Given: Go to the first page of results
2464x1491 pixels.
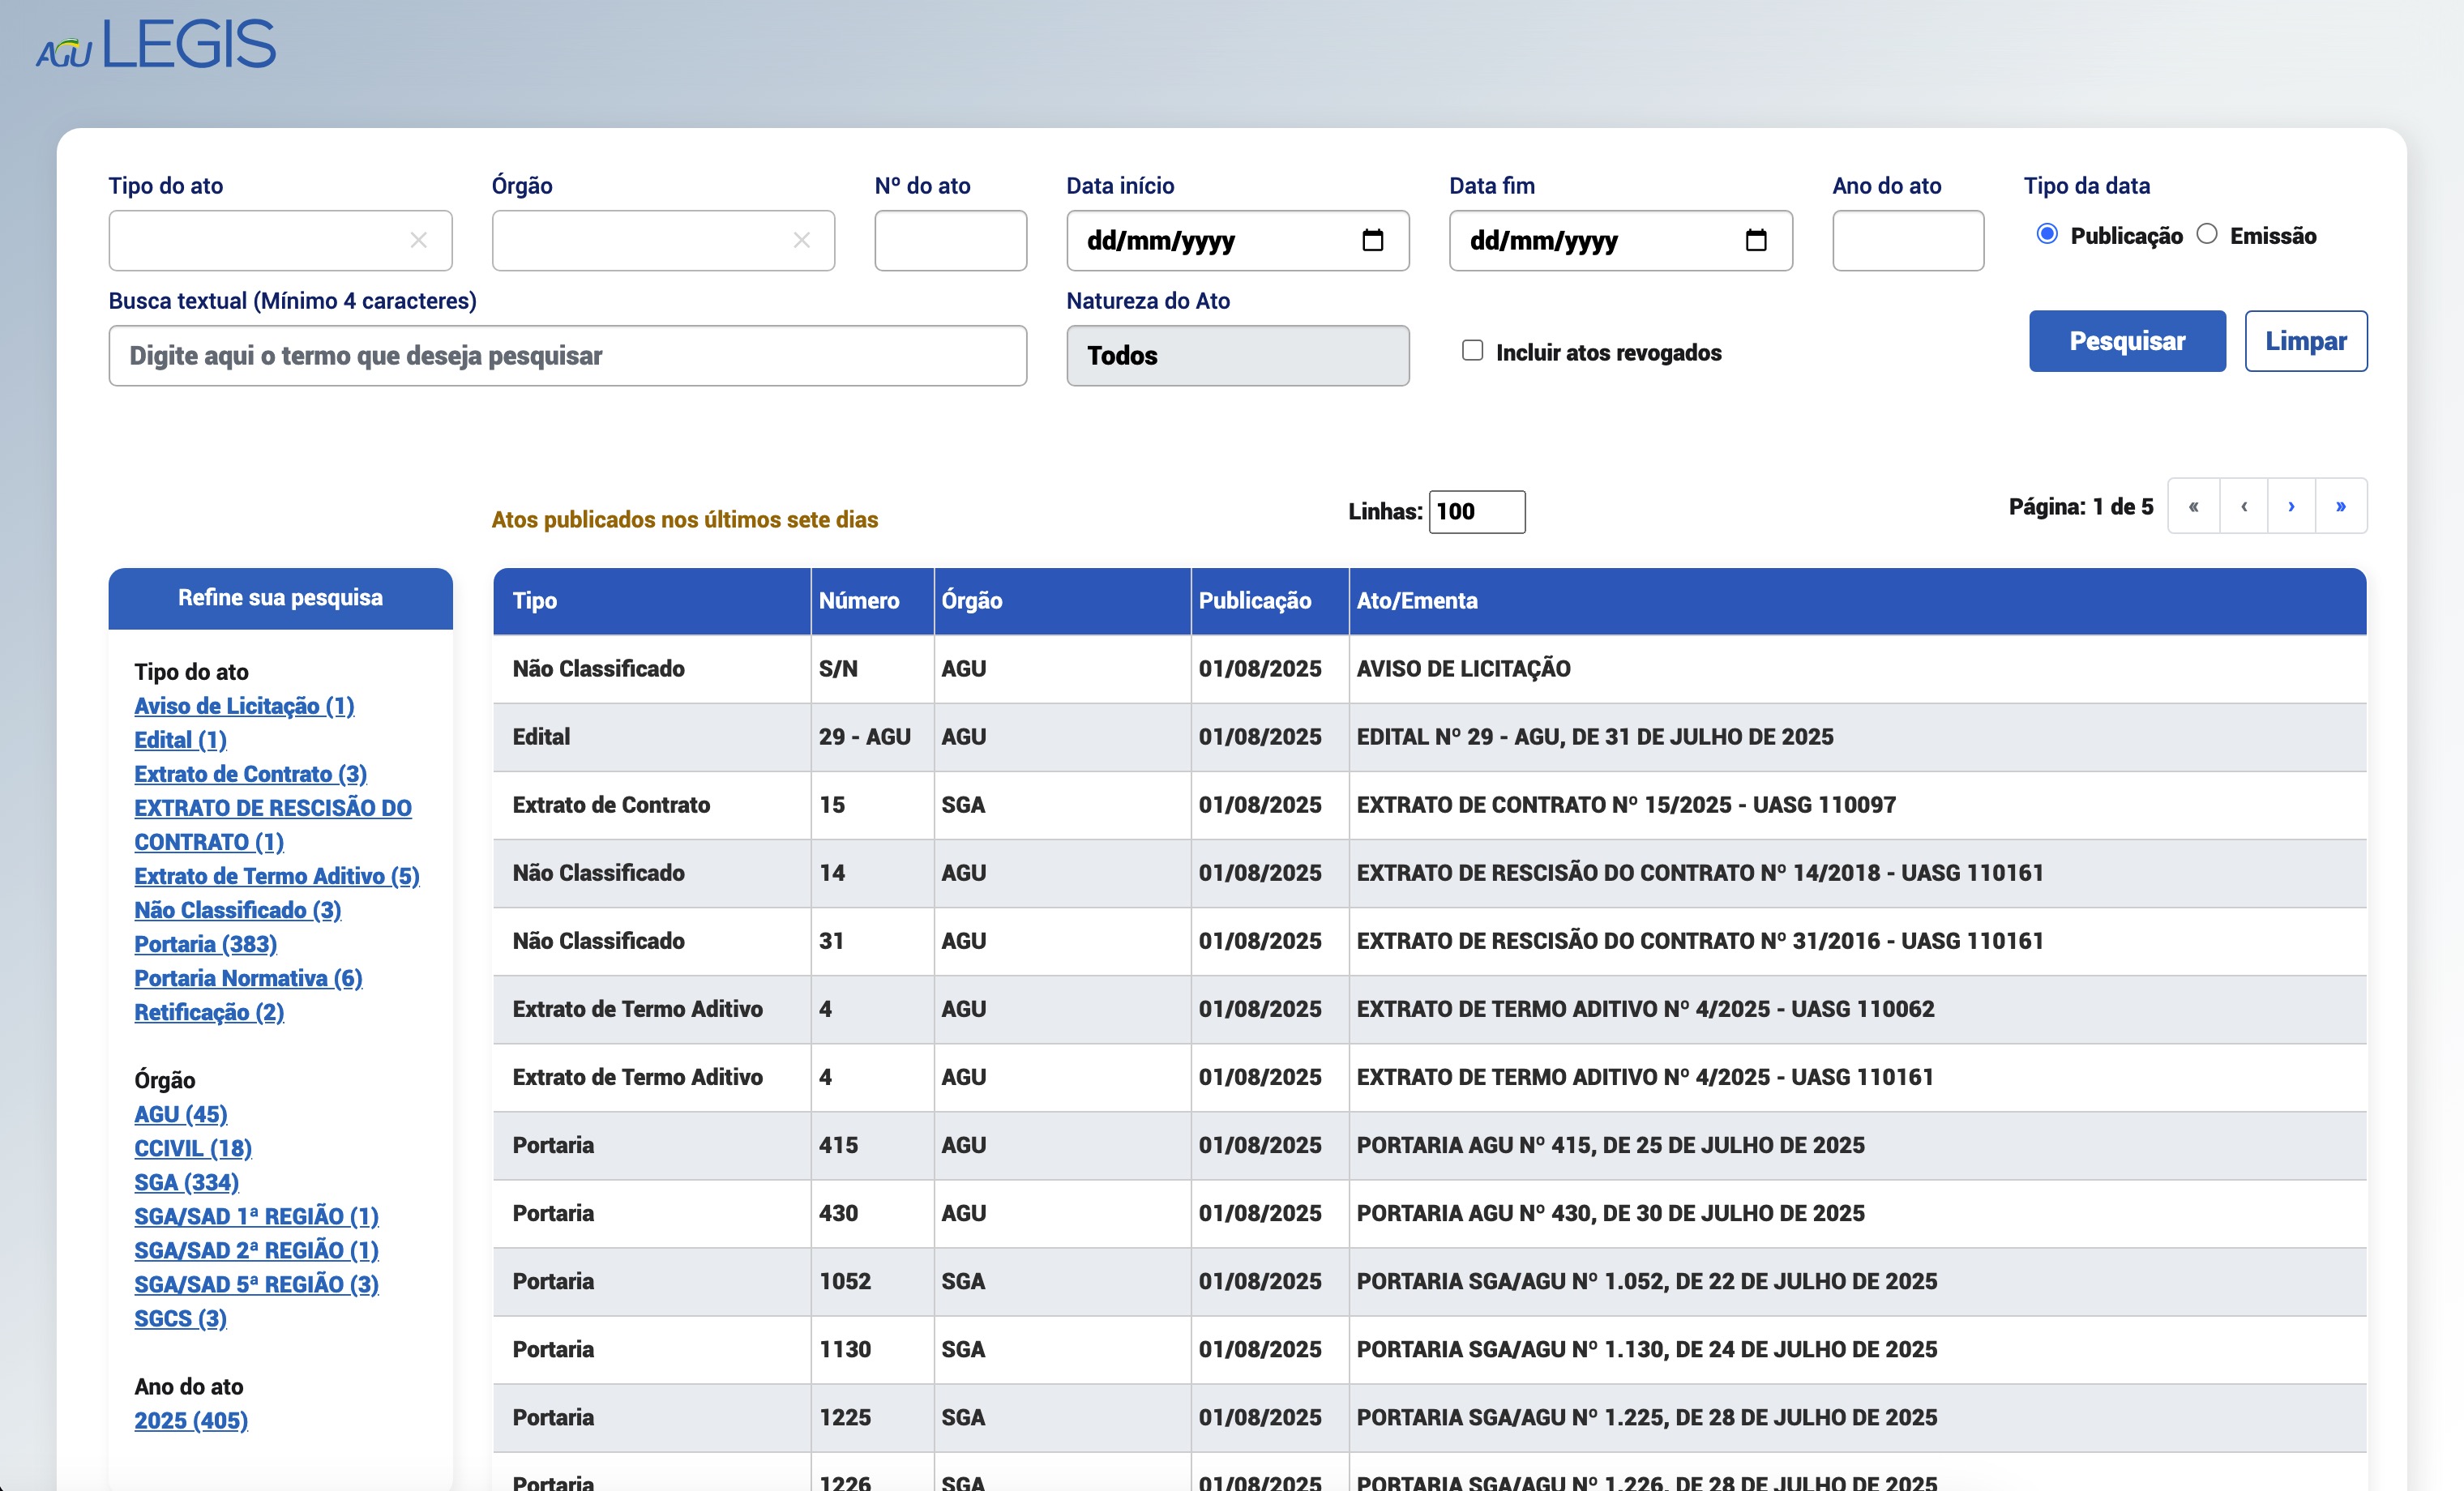Looking at the screenshot, I should pos(2194,506).
